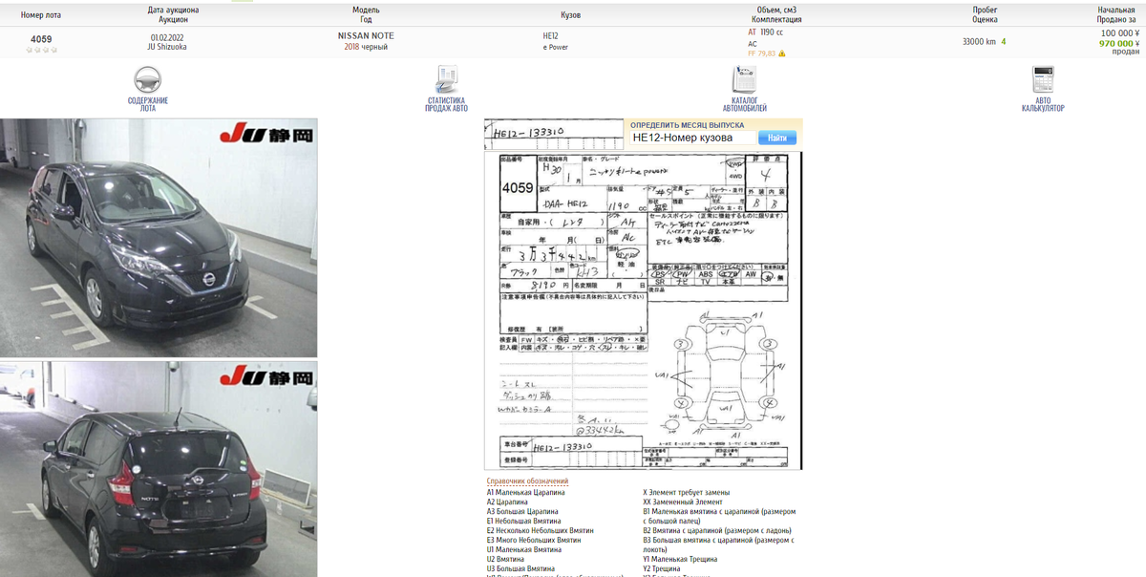Click legend entry U2 Вмятина
Image resolution: width=1146 pixels, height=577 pixels.
click(x=507, y=559)
